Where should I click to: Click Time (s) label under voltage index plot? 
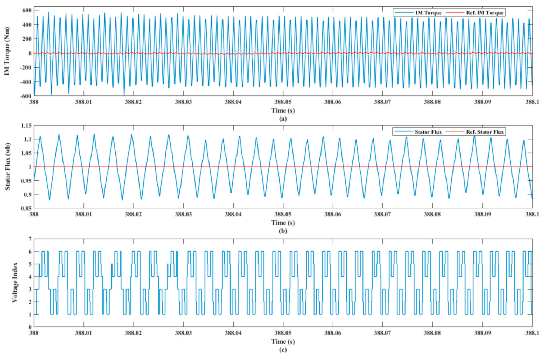[x=283, y=341]
